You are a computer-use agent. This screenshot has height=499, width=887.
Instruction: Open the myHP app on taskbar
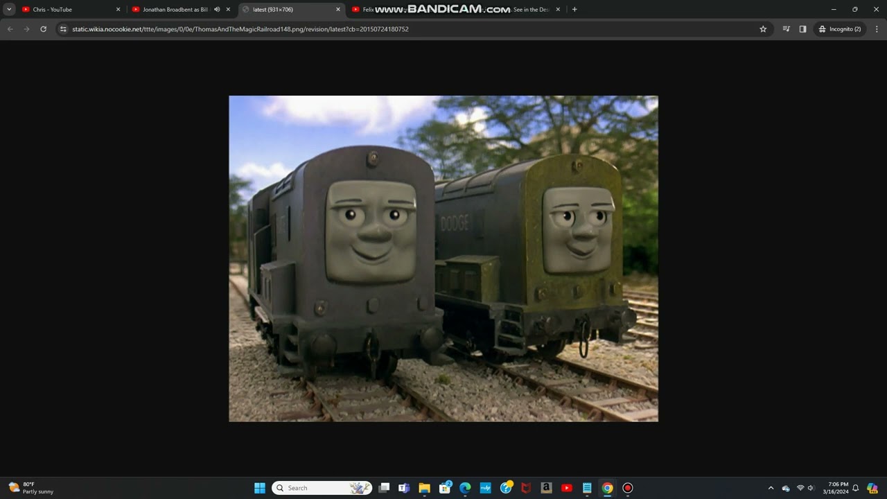tap(485, 488)
